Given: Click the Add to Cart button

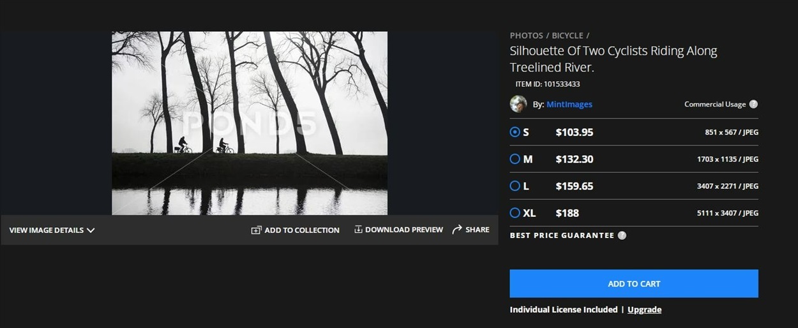Looking at the screenshot, I should point(634,283).
